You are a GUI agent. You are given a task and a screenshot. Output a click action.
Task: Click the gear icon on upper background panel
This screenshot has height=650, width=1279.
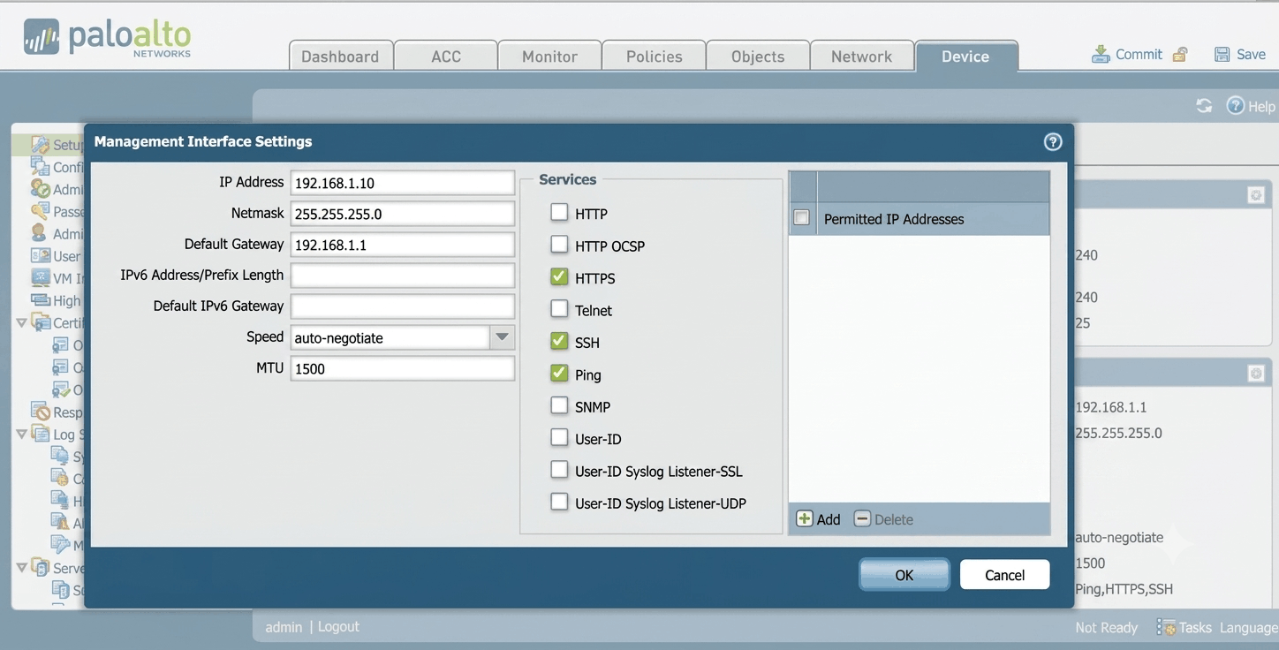tap(1255, 195)
